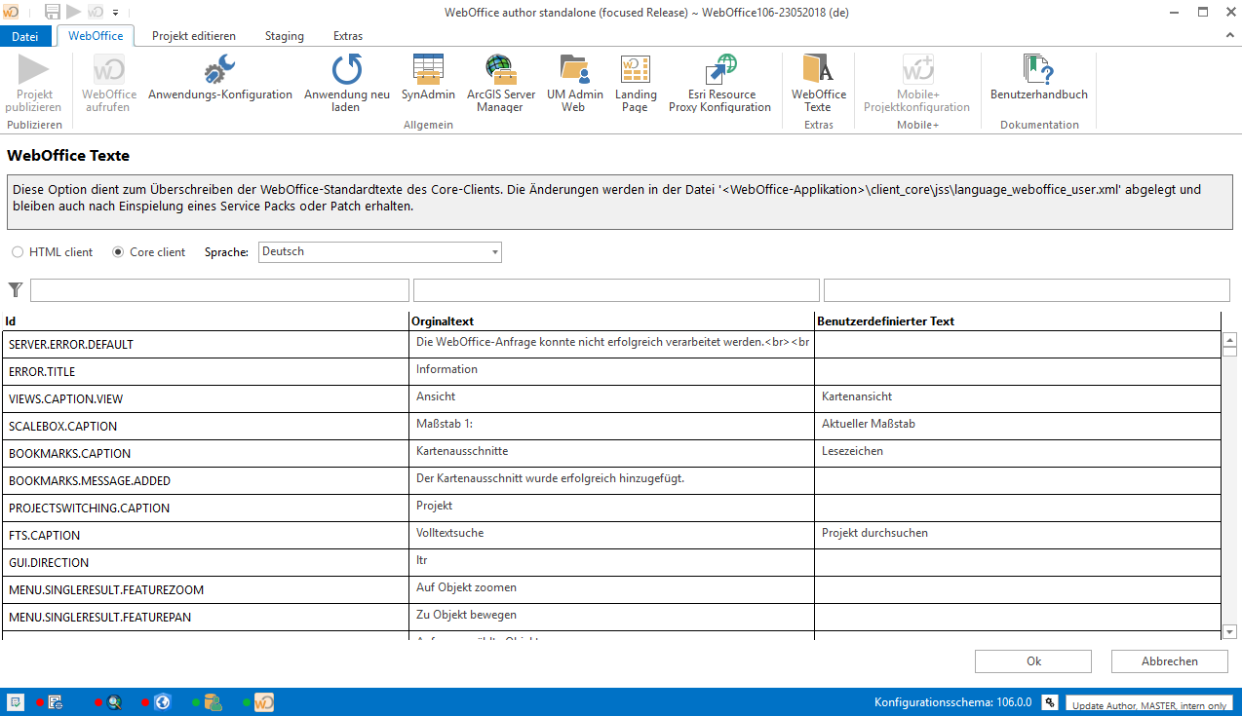Open the Benutzerhandbuch documentation
Image resolution: width=1242 pixels, height=716 pixels.
(x=1038, y=83)
